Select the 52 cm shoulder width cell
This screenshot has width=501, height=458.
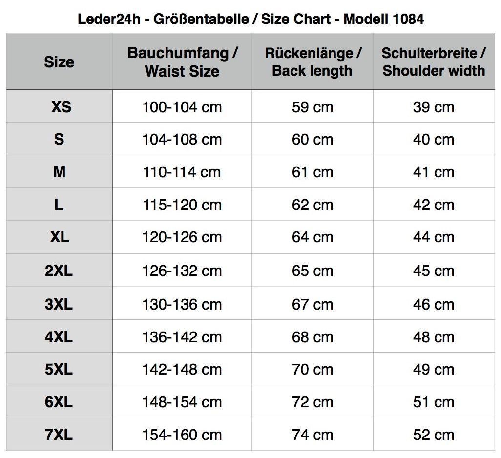434,435
